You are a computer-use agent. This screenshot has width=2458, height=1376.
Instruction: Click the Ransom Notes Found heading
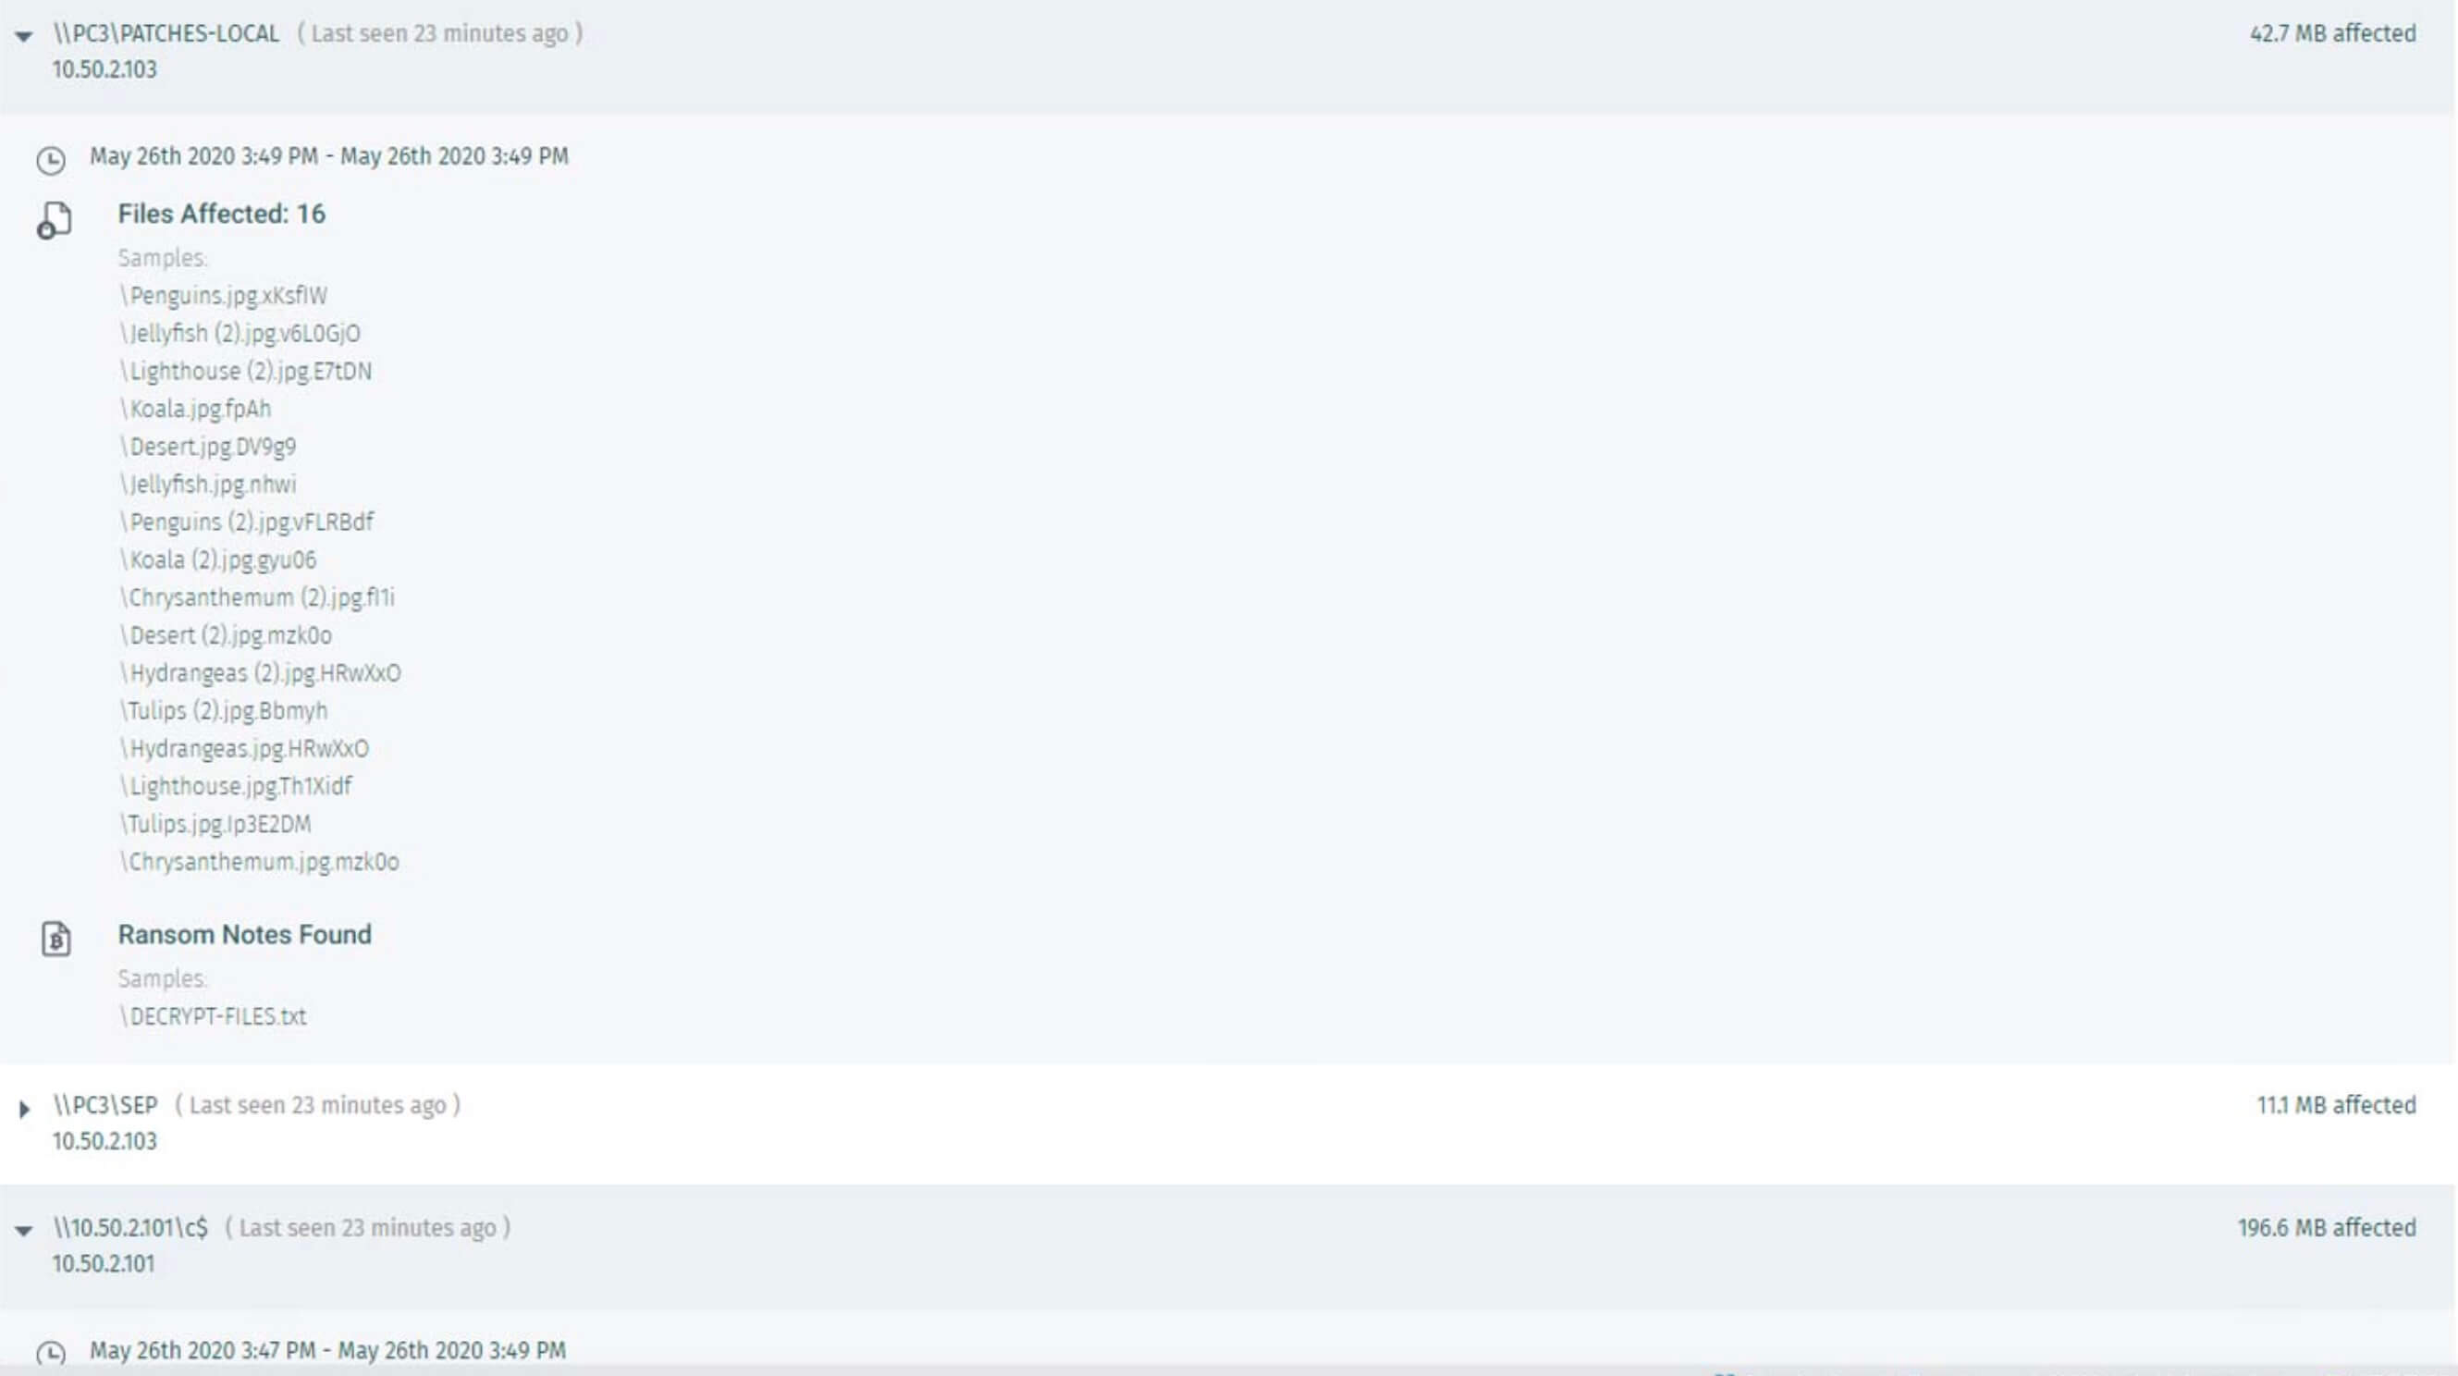[x=244, y=934]
